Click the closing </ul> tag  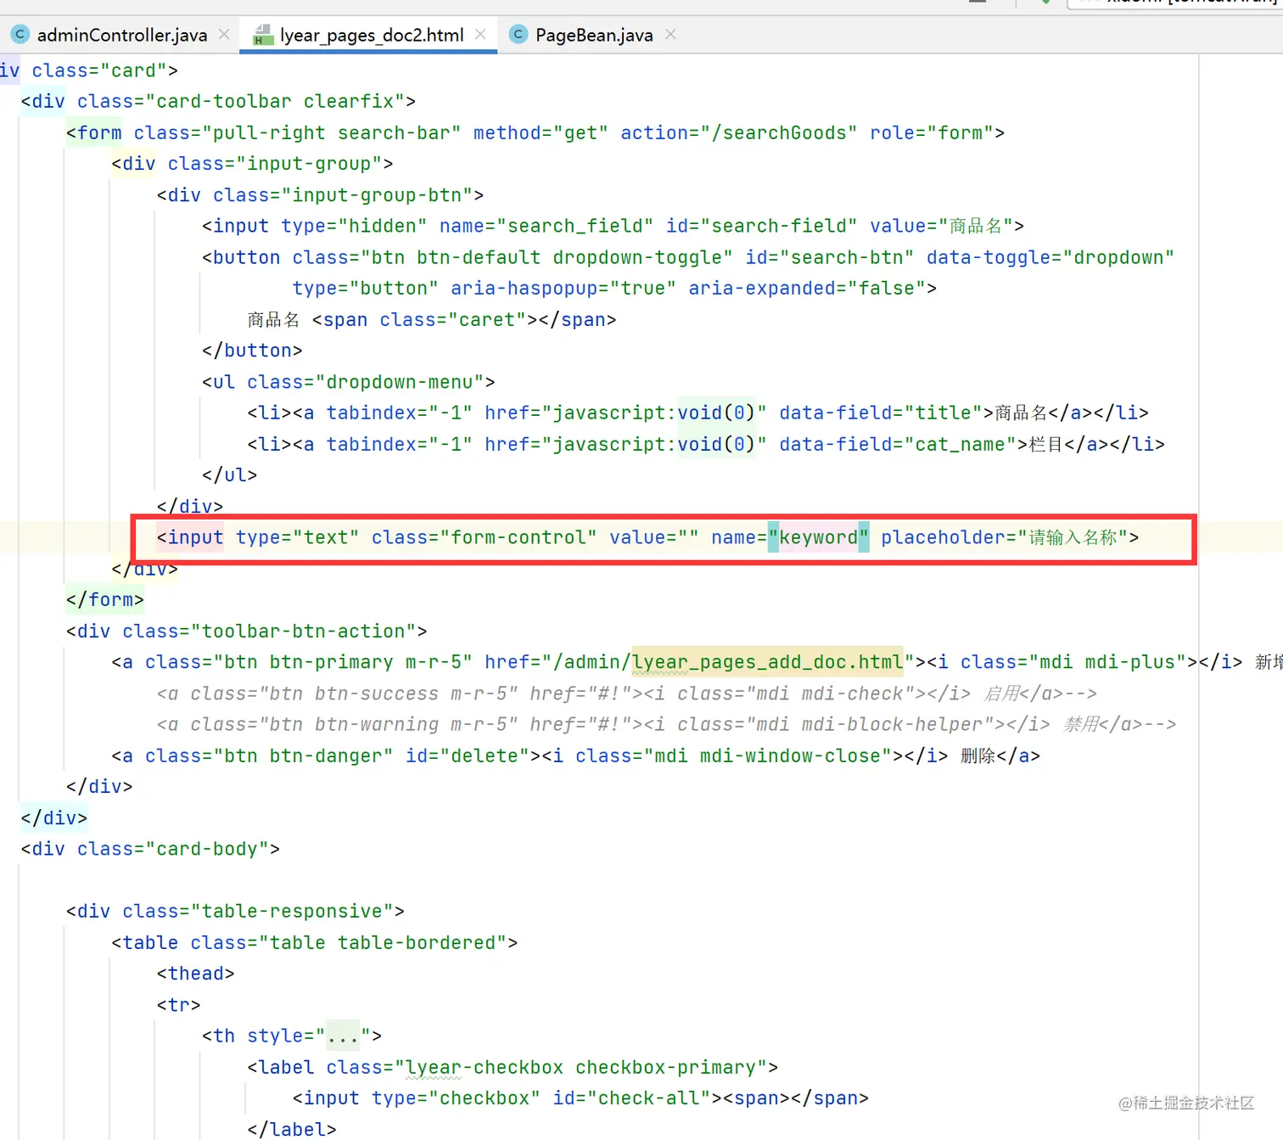[229, 475]
